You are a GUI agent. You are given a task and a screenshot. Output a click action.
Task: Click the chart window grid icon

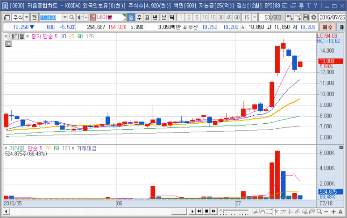point(255,211)
